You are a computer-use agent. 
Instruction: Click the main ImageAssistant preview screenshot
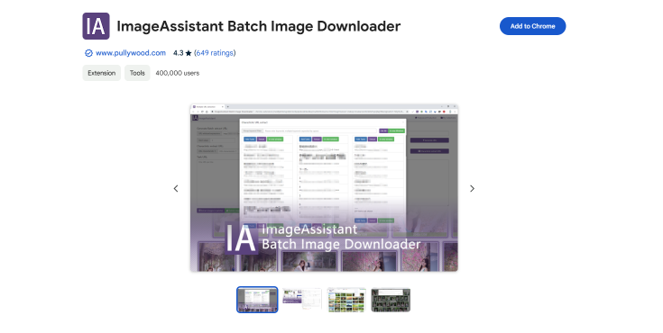click(324, 188)
